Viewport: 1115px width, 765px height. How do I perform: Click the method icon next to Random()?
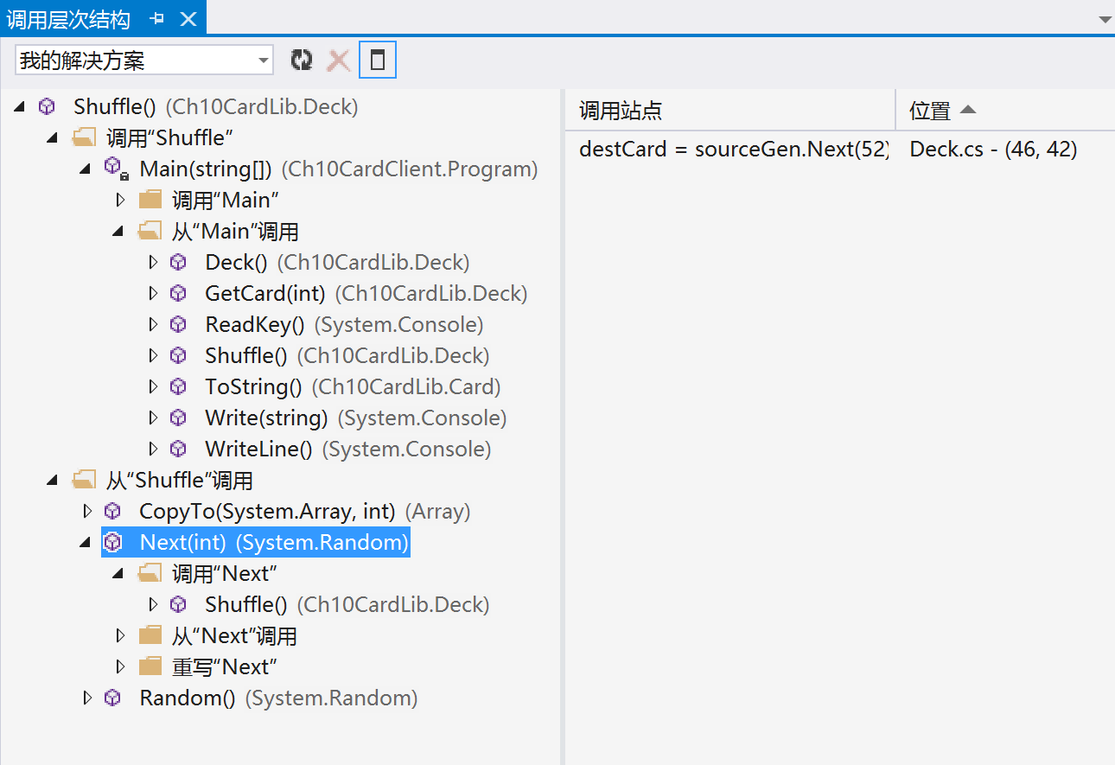point(112,698)
